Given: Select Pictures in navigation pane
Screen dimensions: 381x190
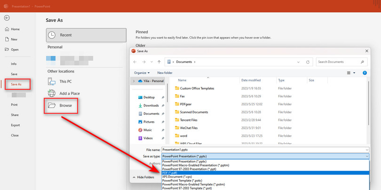Looking at the screenshot, I should pyautogui.click(x=146, y=122).
